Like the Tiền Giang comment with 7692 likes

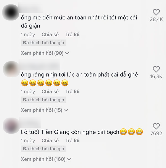click(156, 126)
